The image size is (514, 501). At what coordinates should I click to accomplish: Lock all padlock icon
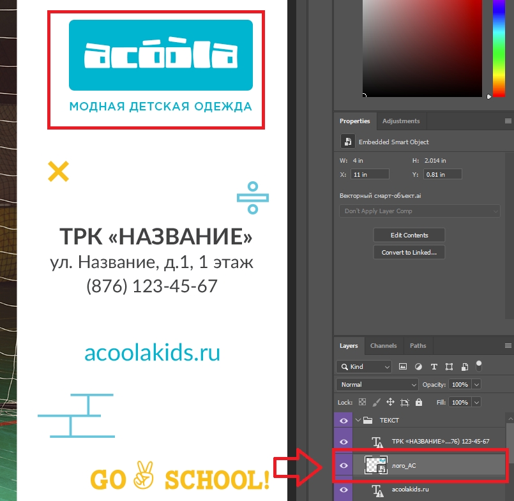pos(419,402)
